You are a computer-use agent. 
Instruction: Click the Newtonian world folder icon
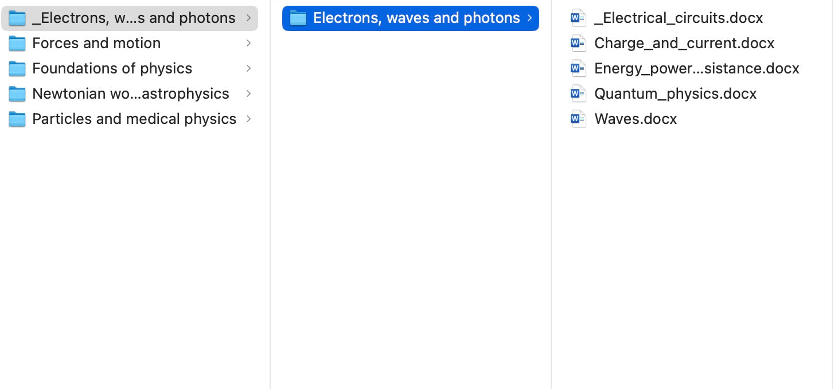pyautogui.click(x=17, y=94)
